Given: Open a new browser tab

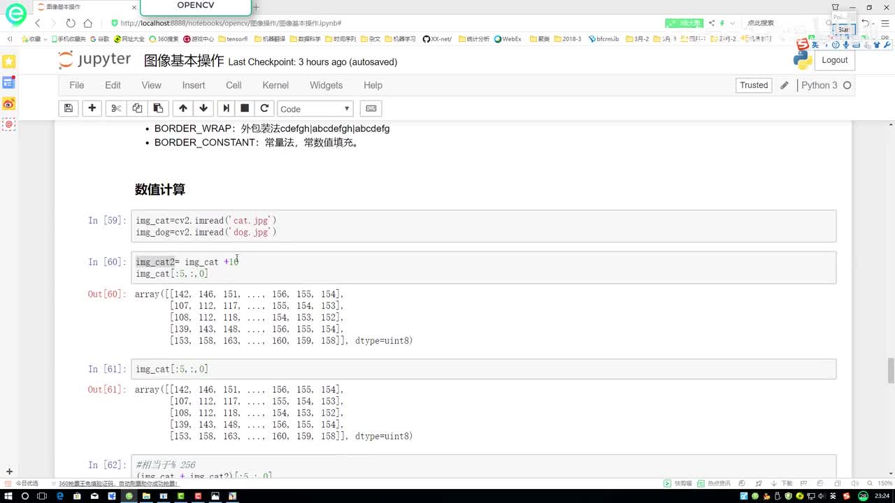Looking at the screenshot, I should click(x=256, y=7).
